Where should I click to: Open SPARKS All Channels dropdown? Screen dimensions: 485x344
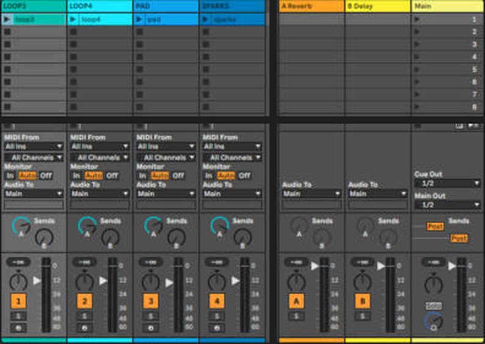click(232, 158)
